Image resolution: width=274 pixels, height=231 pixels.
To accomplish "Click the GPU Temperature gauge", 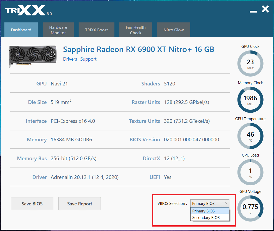I will click(x=250, y=136).
